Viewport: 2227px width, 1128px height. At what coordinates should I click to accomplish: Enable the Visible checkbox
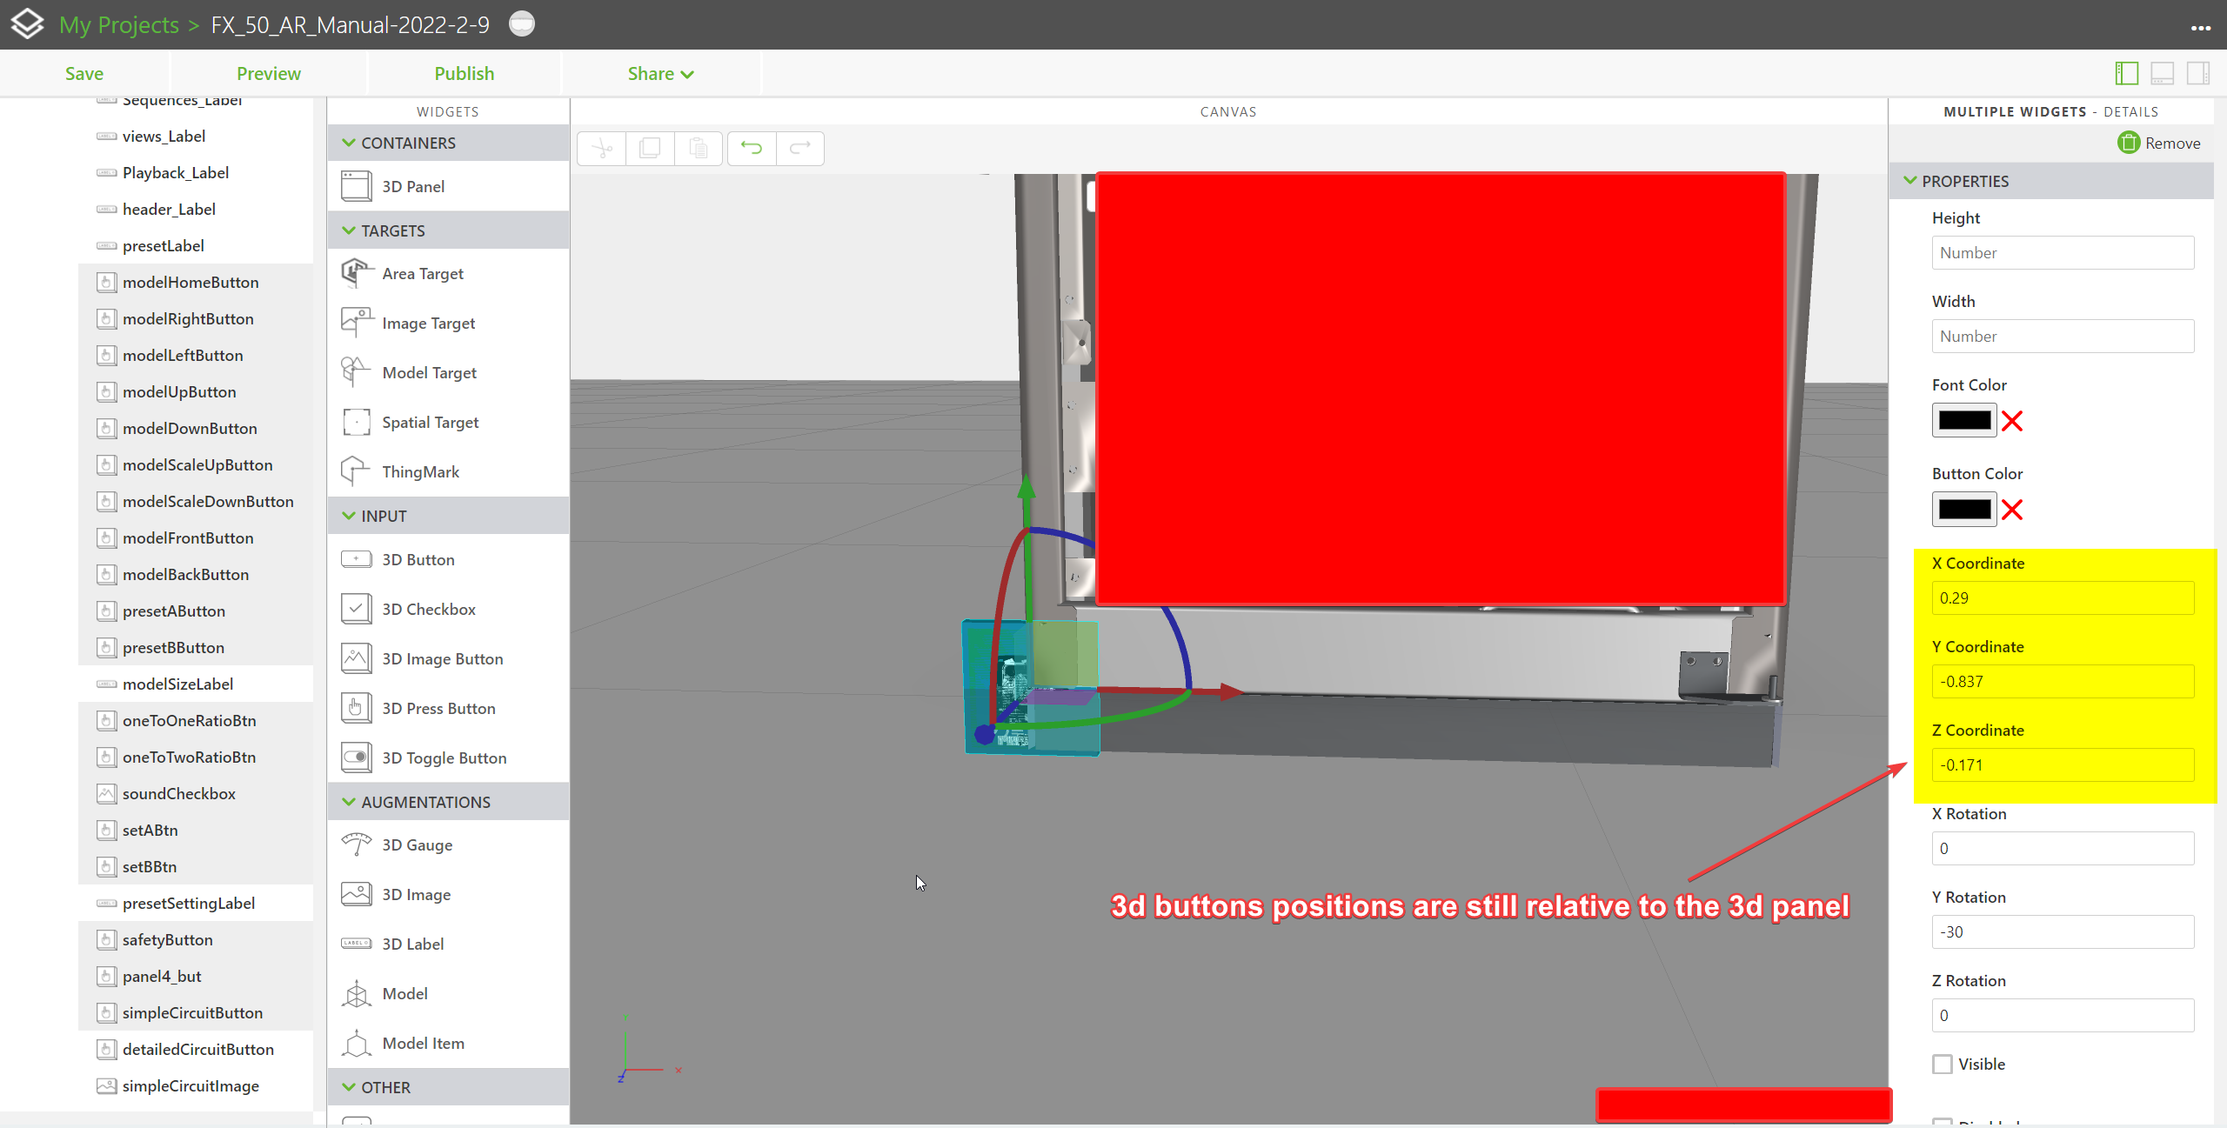[1943, 1064]
